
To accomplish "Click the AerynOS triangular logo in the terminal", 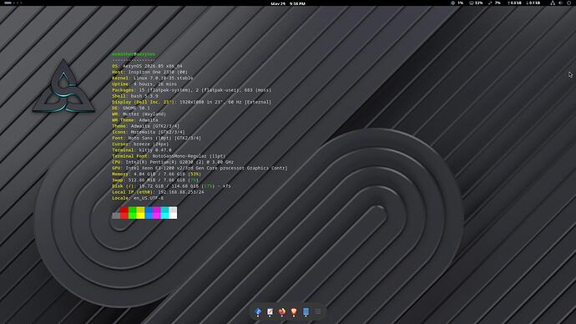I will [x=63, y=87].
